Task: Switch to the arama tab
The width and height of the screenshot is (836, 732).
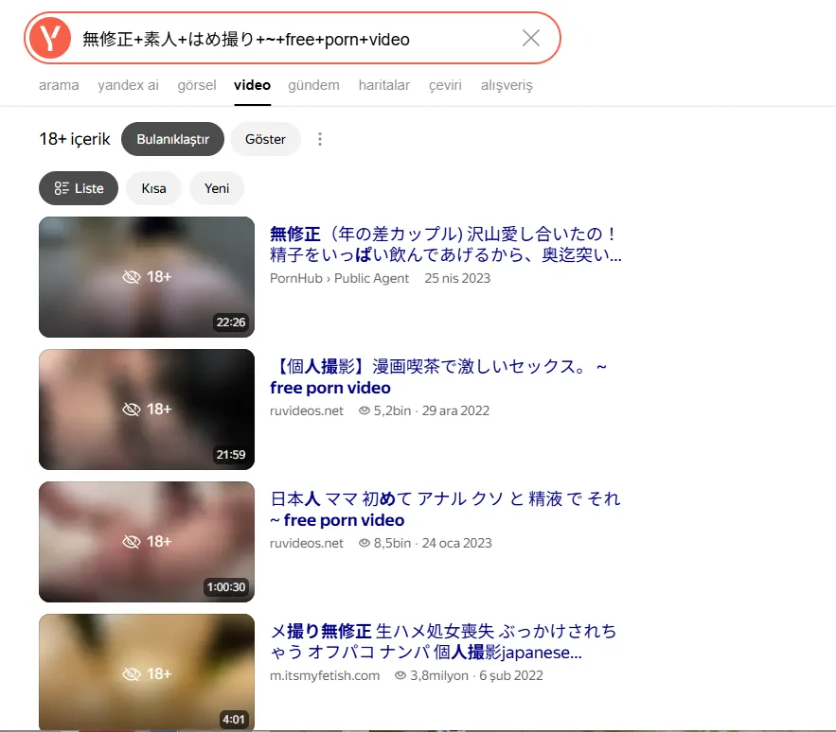Action: [x=59, y=85]
